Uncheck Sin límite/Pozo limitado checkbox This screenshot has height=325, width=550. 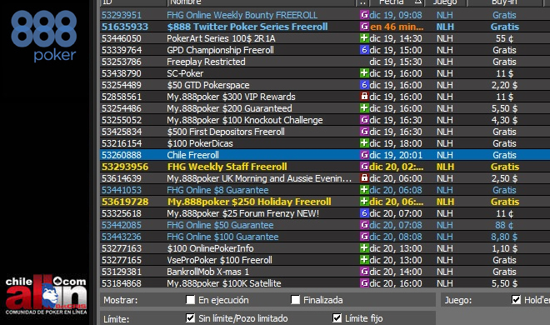coord(190,318)
